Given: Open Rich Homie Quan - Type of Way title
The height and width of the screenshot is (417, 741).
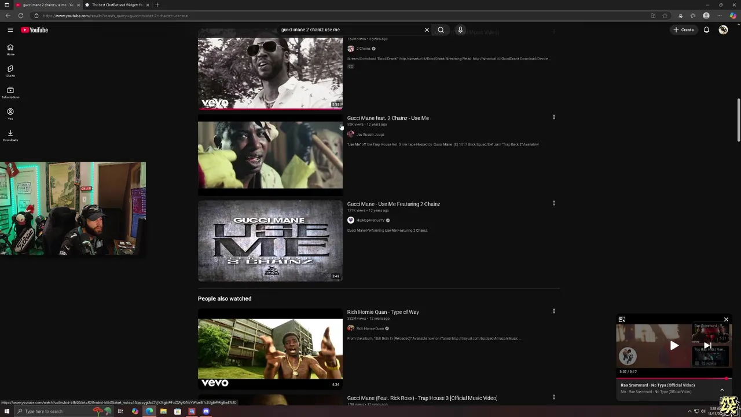Looking at the screenshot, I should pyautogui.click(x=383, y=312).
